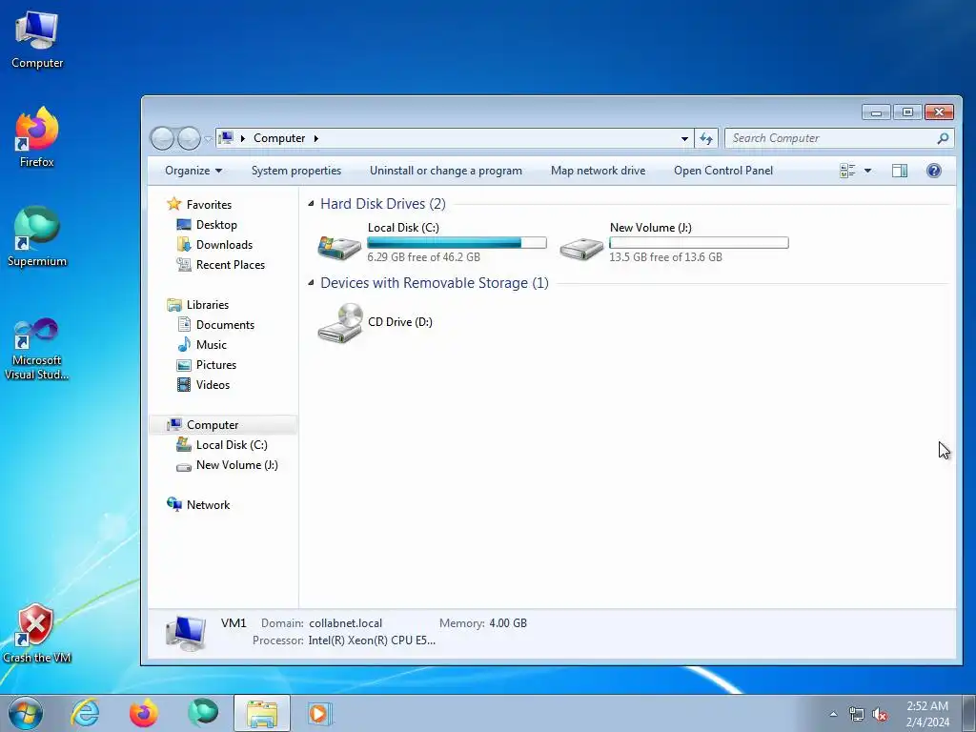Viewport: 976px width, 732px height.
Task: Click the Computer breadcrumb in address bar
Action: tap(279, 138)
